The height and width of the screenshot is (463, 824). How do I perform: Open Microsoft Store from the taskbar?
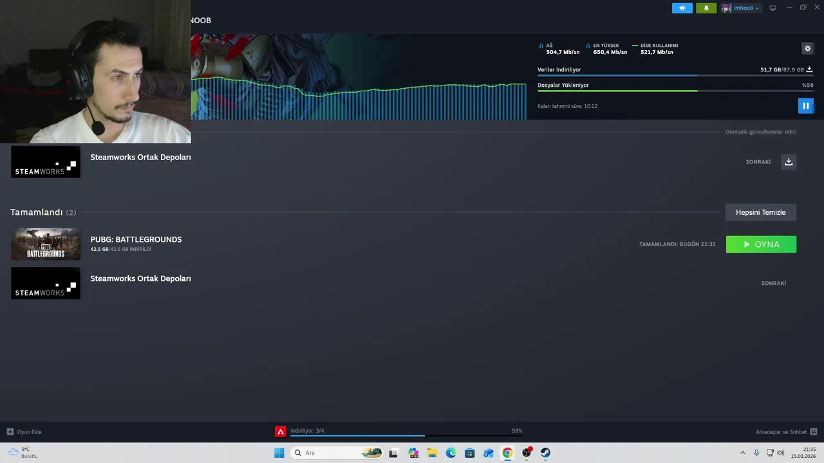click(x=469, y=453)
